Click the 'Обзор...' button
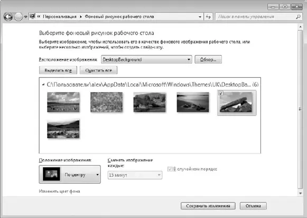The height and width of the screenshot is (218, 307). pos(208,59)
